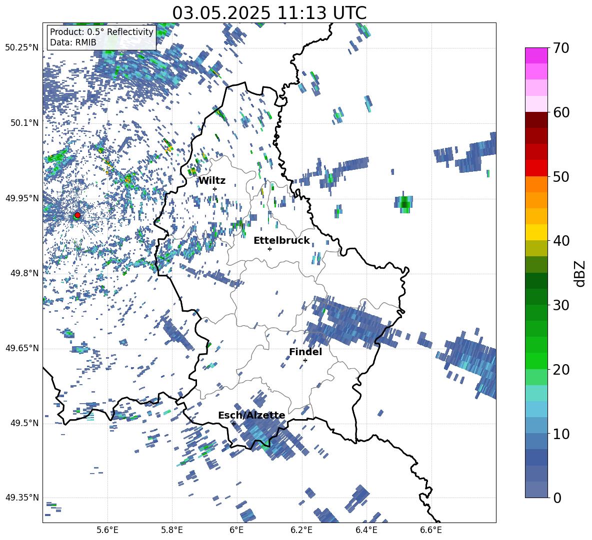Click the Findel city label
The height and width of the screenshot is (540, 592).
tap(305, 352)
